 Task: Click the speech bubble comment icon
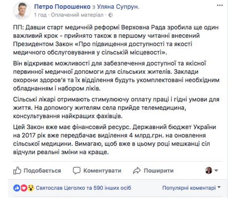[x=77, y=171]
